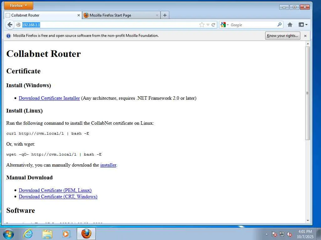Click the Install (Windows) heading
The height and width of the screenshot is (240, 321).
point(29,85)
